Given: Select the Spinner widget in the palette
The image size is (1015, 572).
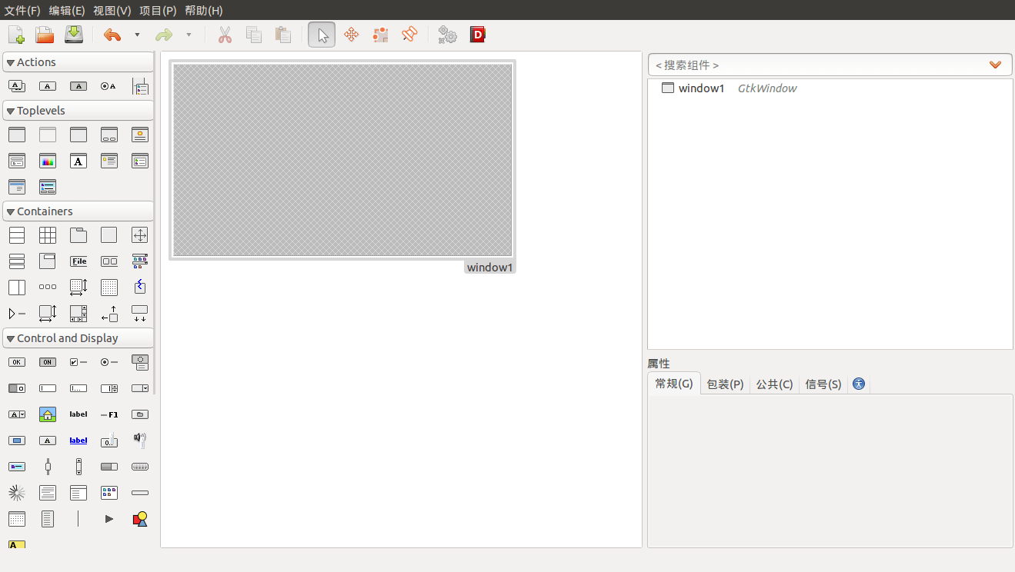Looking at the screenshot, I should [x=17, y=492].
